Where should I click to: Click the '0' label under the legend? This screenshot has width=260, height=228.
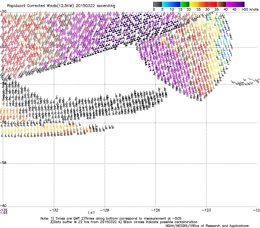point(154,9)
